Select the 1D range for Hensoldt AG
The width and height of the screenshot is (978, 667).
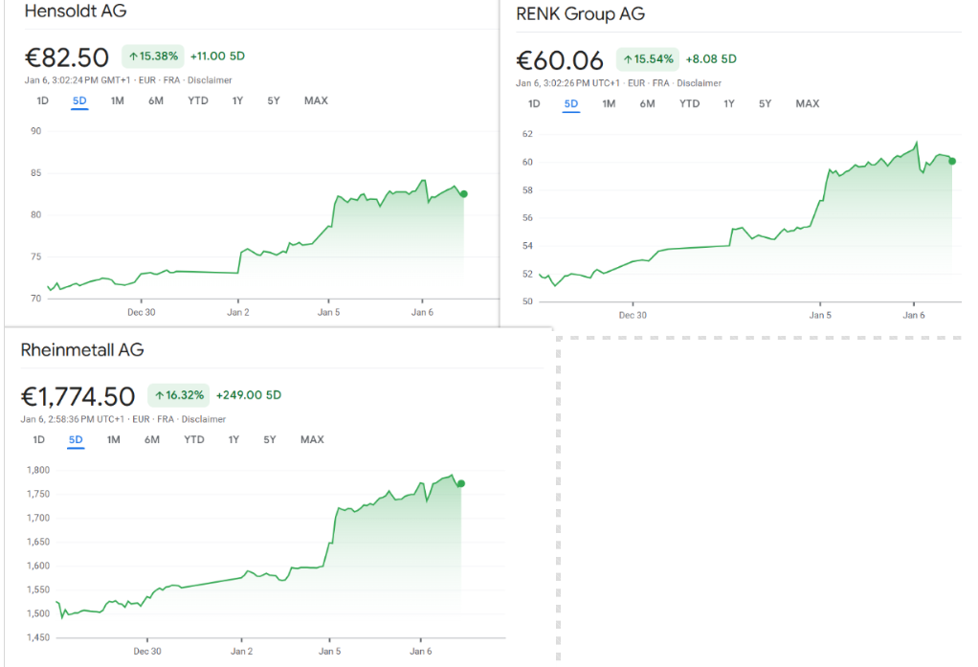click(x=43, y=100)
